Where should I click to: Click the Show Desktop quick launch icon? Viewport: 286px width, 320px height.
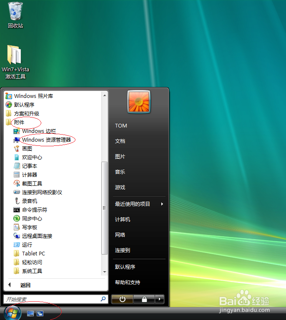pyautogui.click(x=30, y=313)
